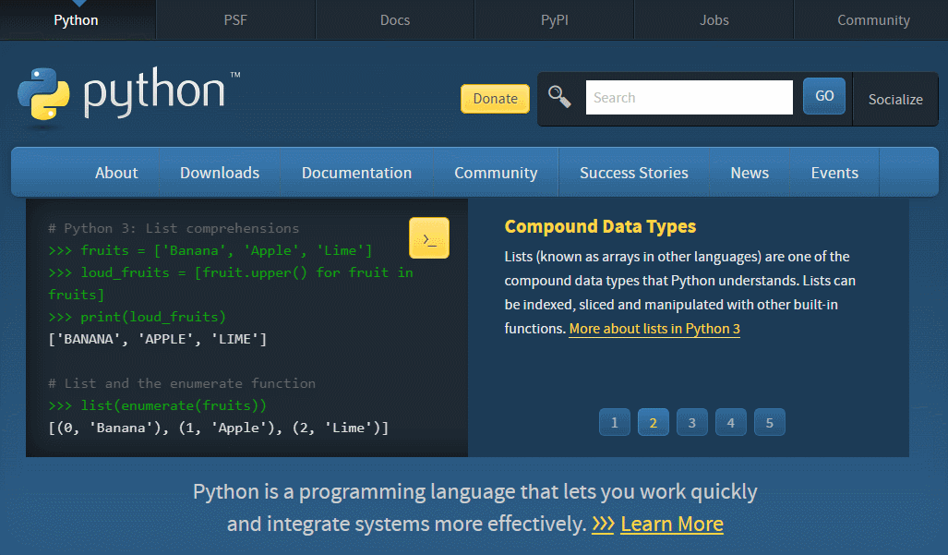Open the News navigation item
The width and height of the screenshot is (948, 555).
750,173
